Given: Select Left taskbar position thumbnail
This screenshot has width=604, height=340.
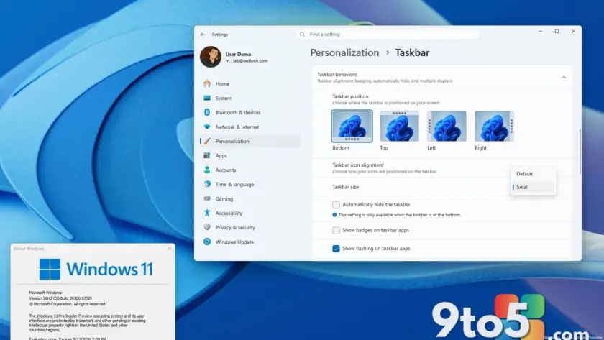Looking at the screenshot, I should point(447,127).
